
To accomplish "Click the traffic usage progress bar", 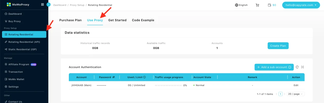I will [168, 85].
